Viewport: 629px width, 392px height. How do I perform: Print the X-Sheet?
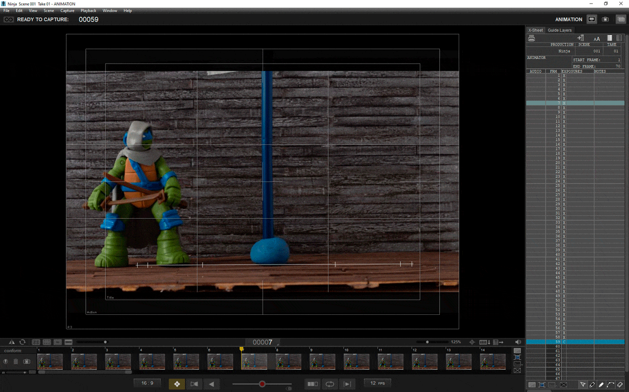[x=532, y=38]
